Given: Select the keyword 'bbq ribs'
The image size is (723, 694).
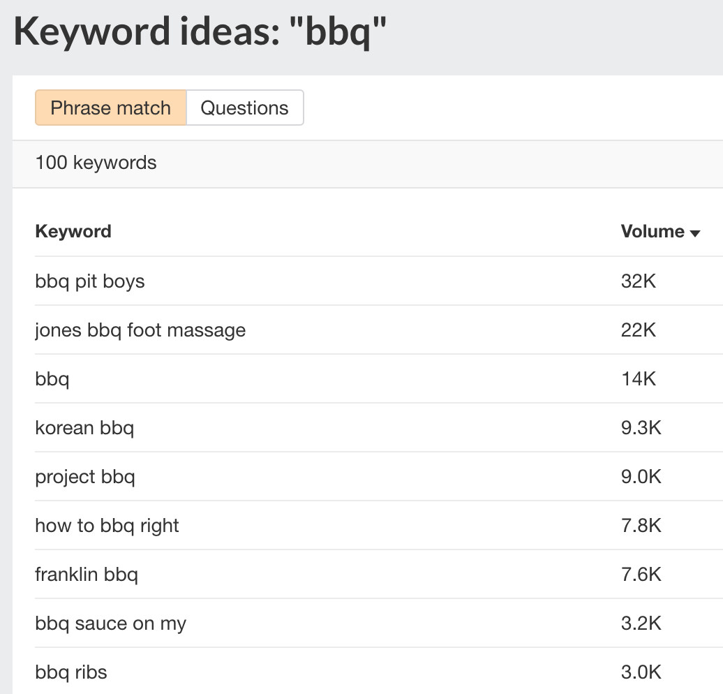Looking at the screenshot, I should pyautogui.click(x=70, y=672).
